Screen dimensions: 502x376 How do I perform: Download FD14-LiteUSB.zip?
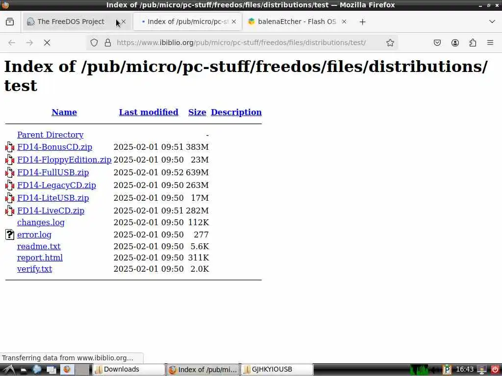click(53, 198)
